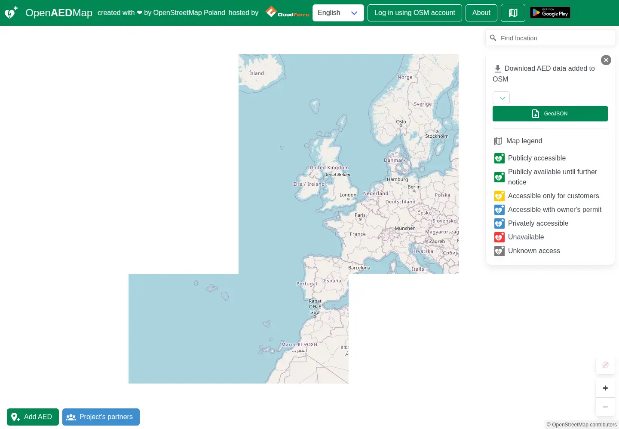Viewport: 619px width, 429px height.
Task: Click 'Accessible only for customers' legend text
Action: click(553, 196)
